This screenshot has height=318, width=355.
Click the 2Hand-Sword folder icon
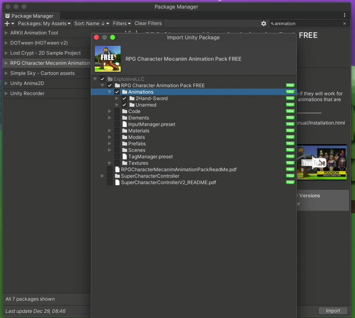(x=131, y=98)
